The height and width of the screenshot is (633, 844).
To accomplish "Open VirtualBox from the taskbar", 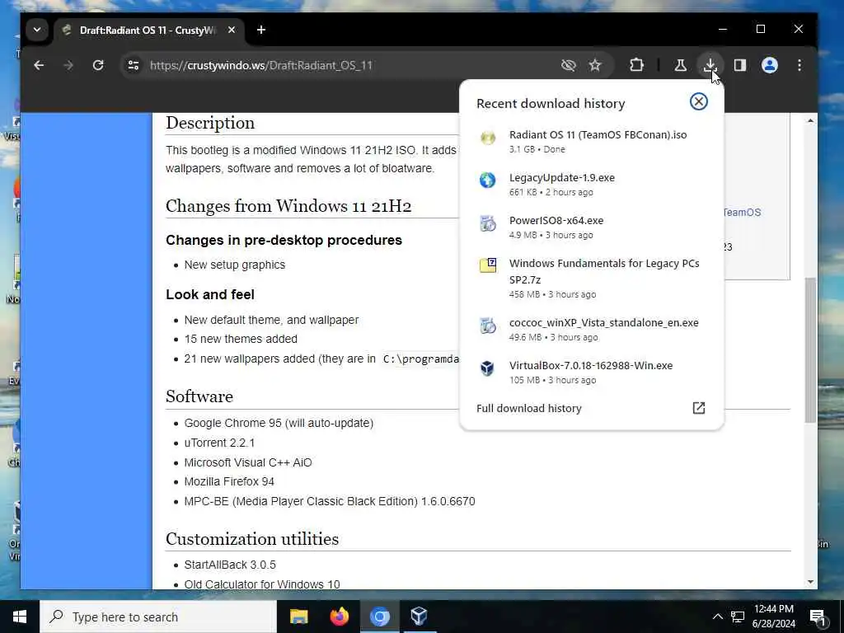I will point(420,617).
